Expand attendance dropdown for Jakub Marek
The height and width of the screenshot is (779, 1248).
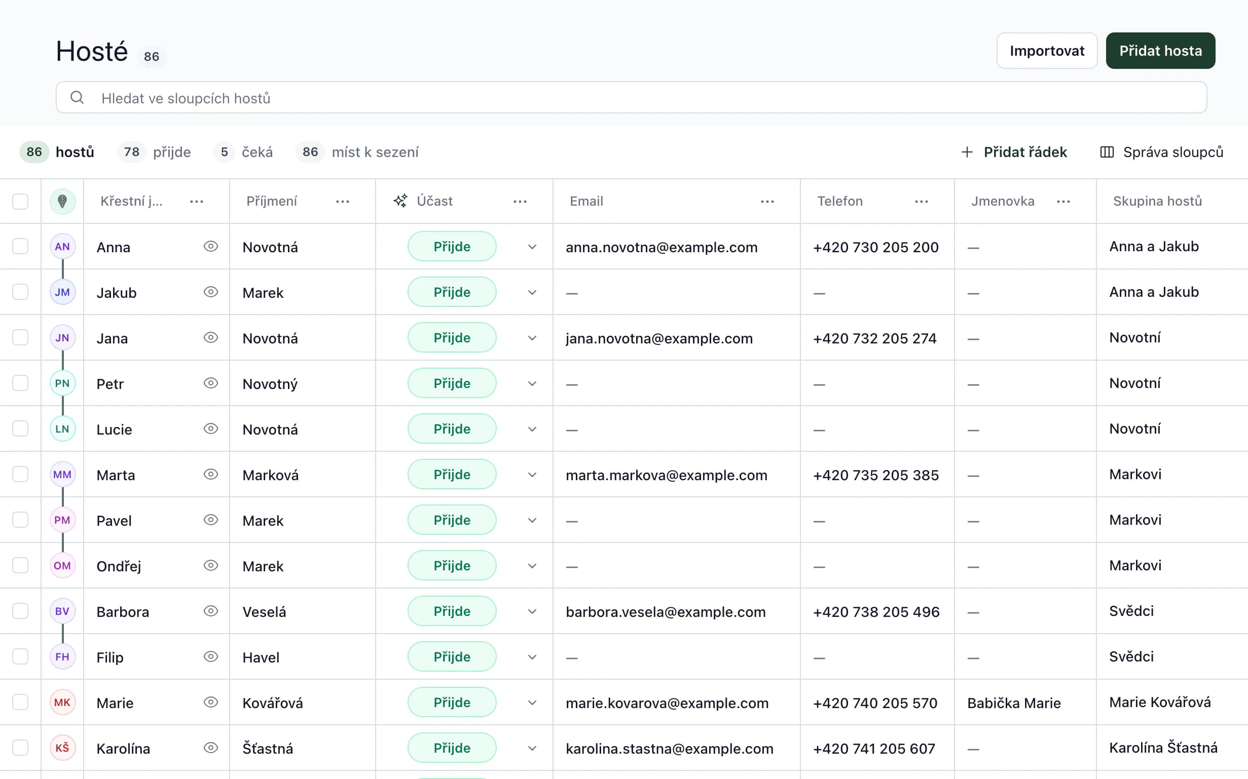tap(532, 293)
